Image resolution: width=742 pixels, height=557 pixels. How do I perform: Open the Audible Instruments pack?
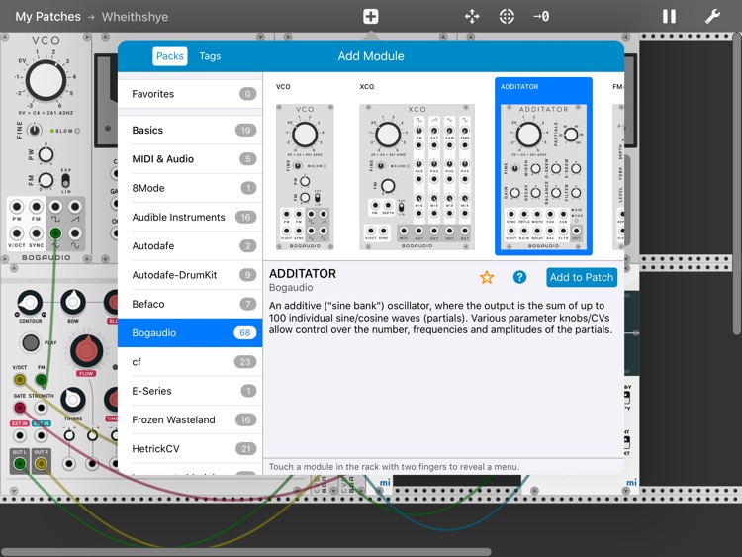190,217
